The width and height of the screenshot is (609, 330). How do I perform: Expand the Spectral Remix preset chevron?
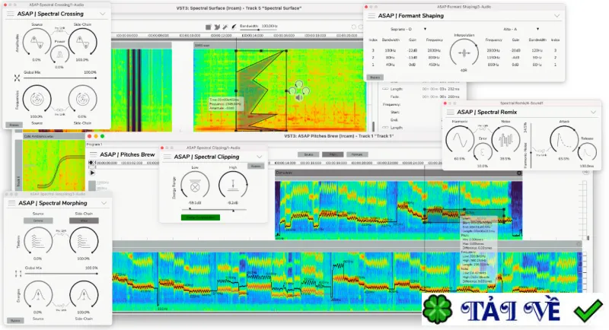coord(594,112)
